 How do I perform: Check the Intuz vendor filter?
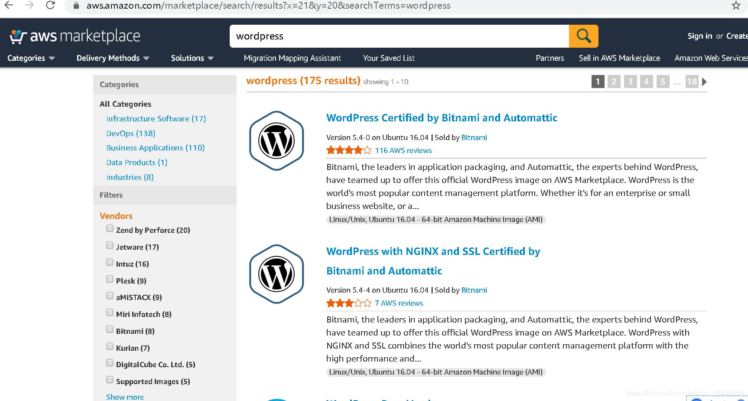click(x=110, y=262)
